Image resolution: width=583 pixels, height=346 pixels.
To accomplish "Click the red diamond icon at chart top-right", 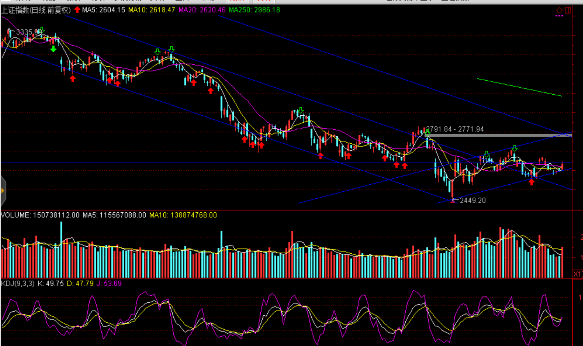I will pyautogui.click(x=559, y=11).
